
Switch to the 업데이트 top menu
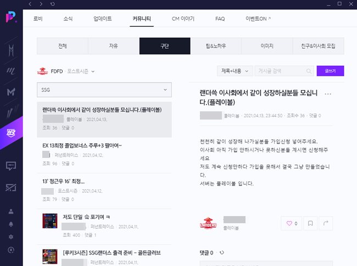[102, 19]
